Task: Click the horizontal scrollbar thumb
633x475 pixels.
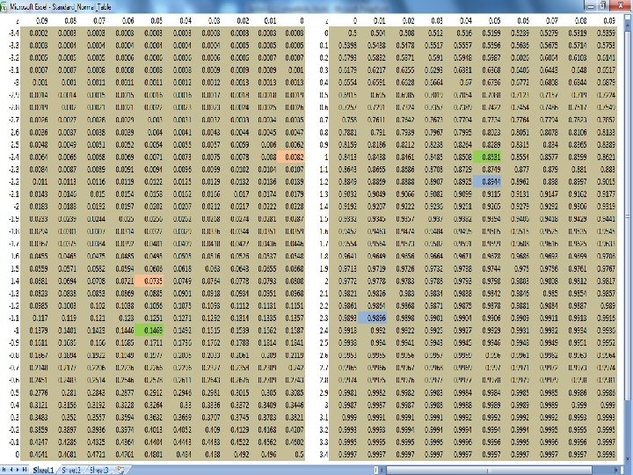Action: point(489,470)
